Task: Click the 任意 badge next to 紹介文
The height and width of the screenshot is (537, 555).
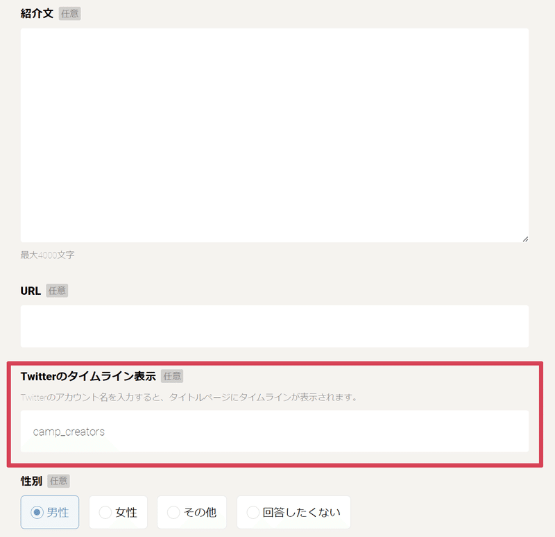Action: click(x=70, y=14)
